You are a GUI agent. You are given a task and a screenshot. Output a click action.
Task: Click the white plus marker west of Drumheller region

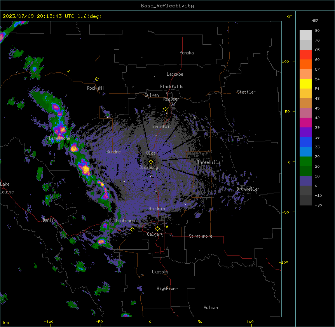point(238,146)
